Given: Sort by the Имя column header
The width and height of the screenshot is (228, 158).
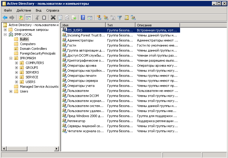Looking at the screenshot, I should pos(83,25).
